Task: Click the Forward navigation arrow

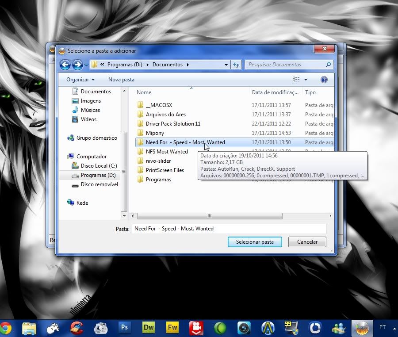Action: [77, 65]
